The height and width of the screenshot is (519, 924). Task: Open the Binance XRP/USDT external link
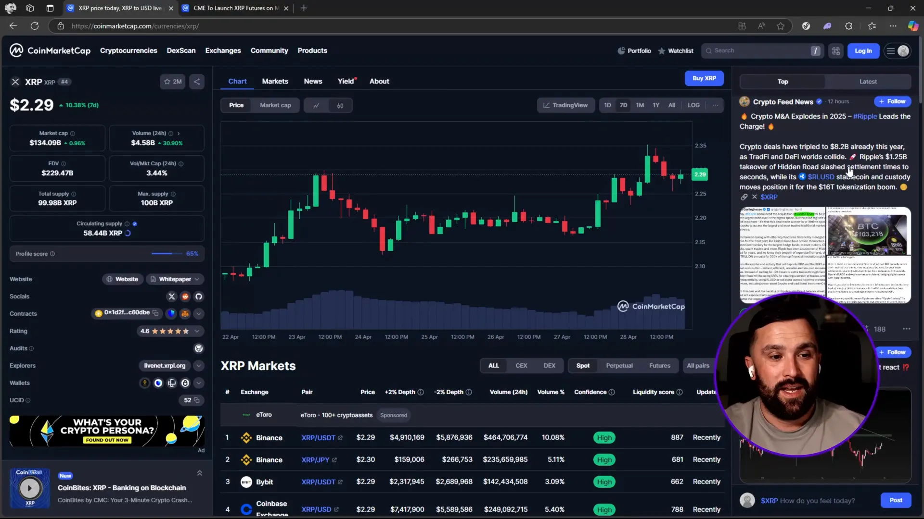pyautogui.click(x=340, y=438)
